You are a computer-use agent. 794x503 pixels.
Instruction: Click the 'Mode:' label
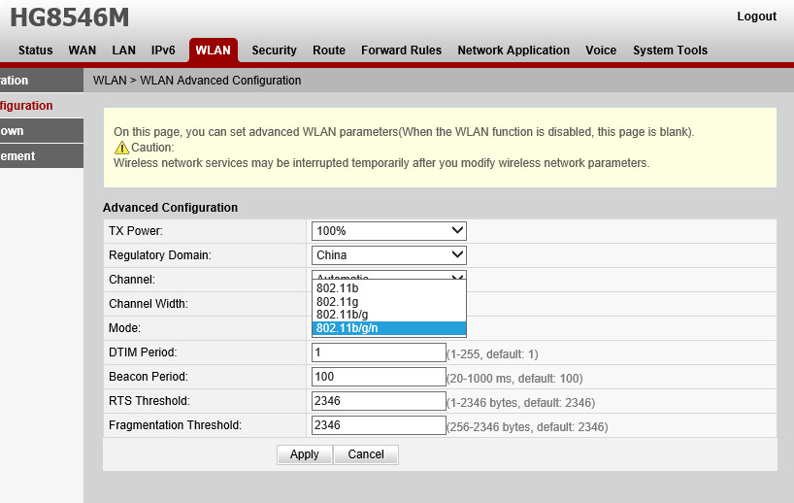(124, 328)
